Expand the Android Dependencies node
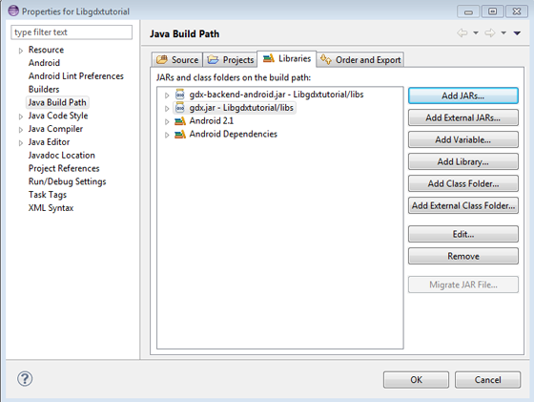The height and width of the screenshot is (402, 534). [167, 135]
